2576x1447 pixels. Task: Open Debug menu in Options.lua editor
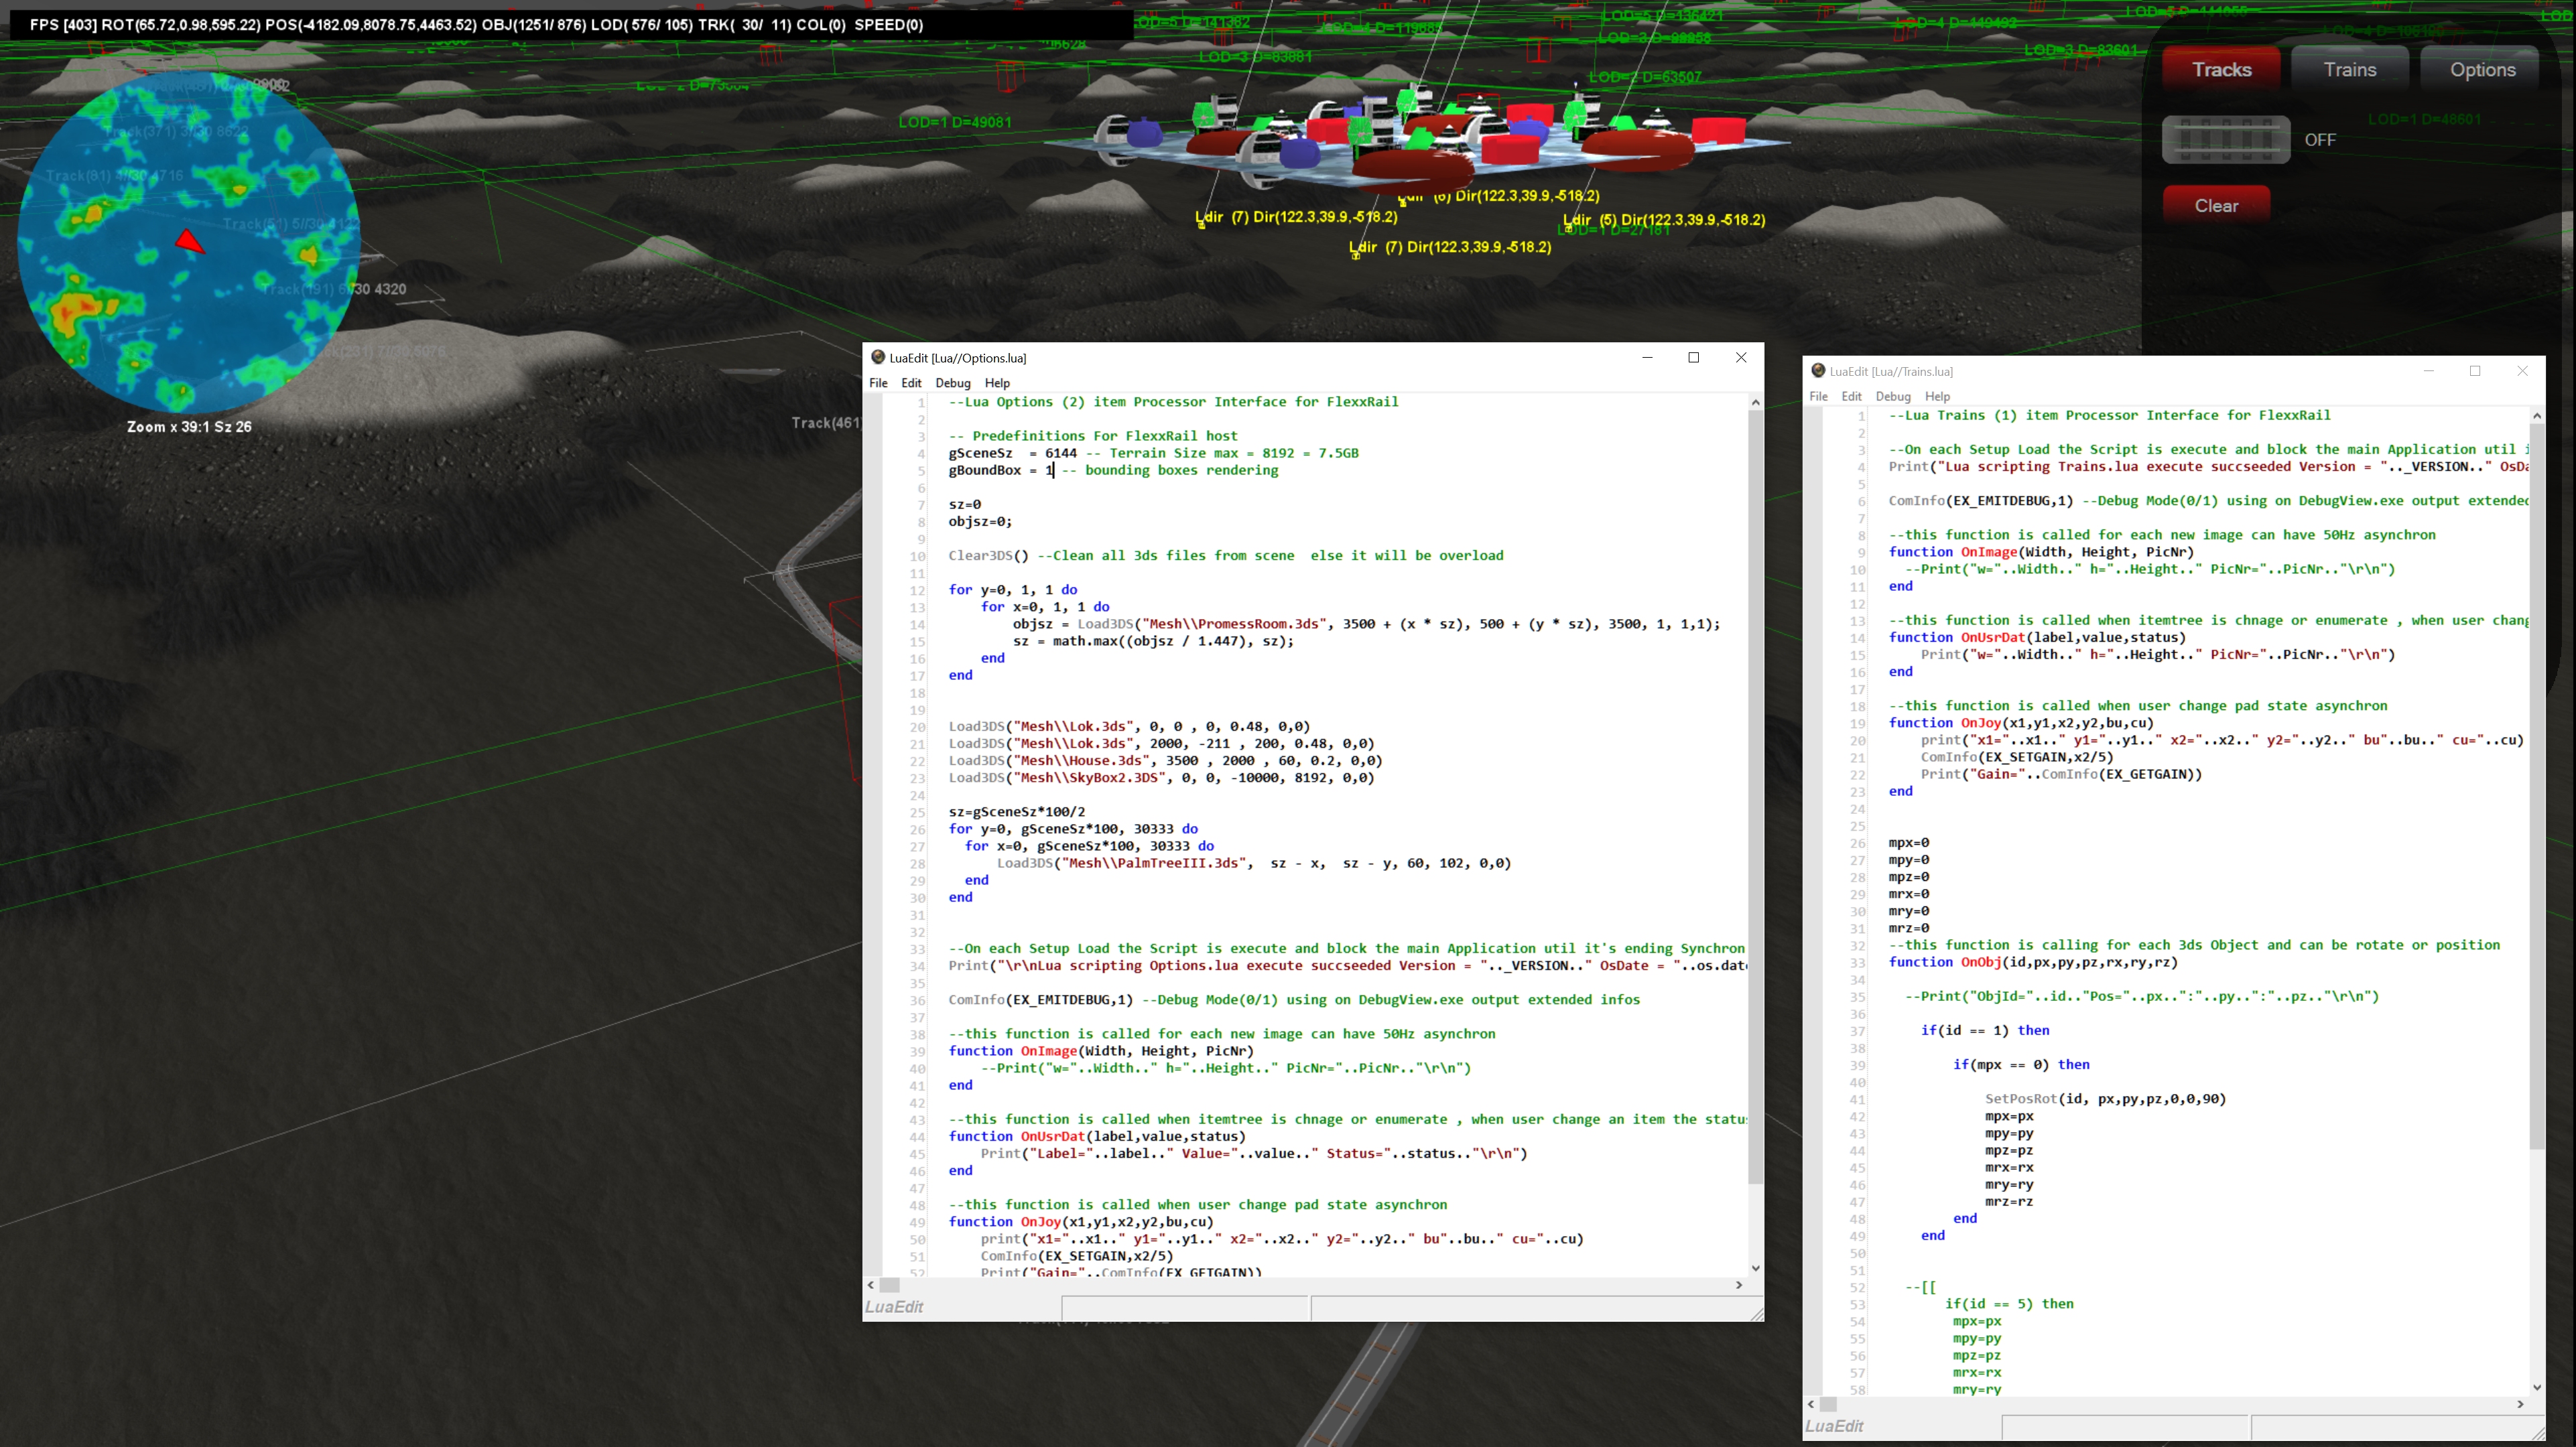[x=952, y=383]
